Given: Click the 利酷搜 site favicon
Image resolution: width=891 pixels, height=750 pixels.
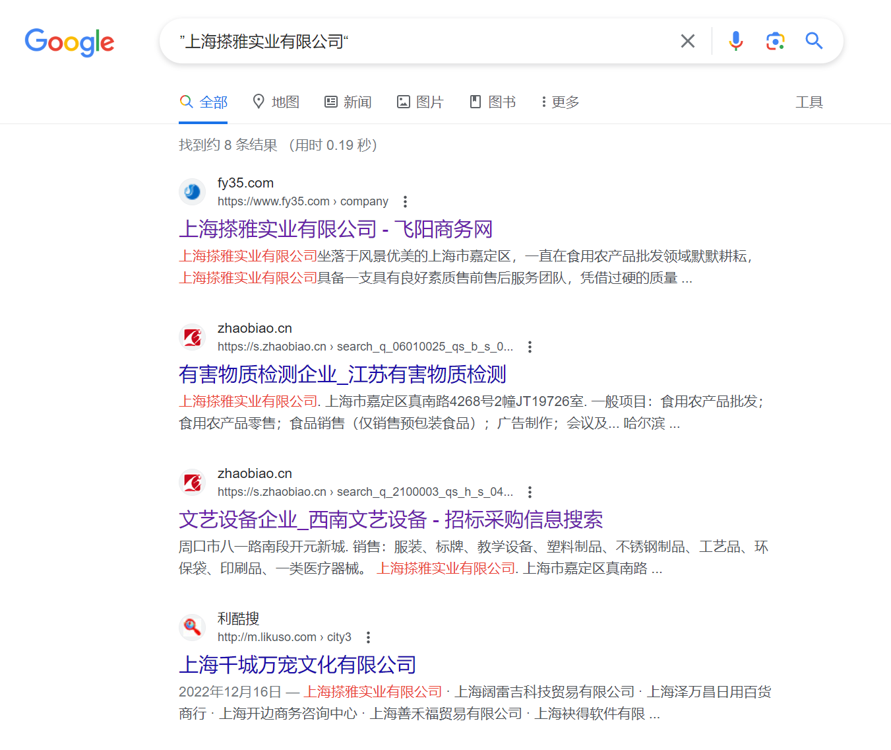Looking at the screenshot, I should click(192, 628).
